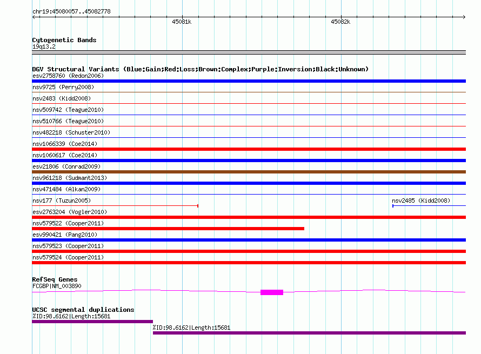
Task: Open the FCGBP|NM_003890 gene label
Action: [57, 286]
